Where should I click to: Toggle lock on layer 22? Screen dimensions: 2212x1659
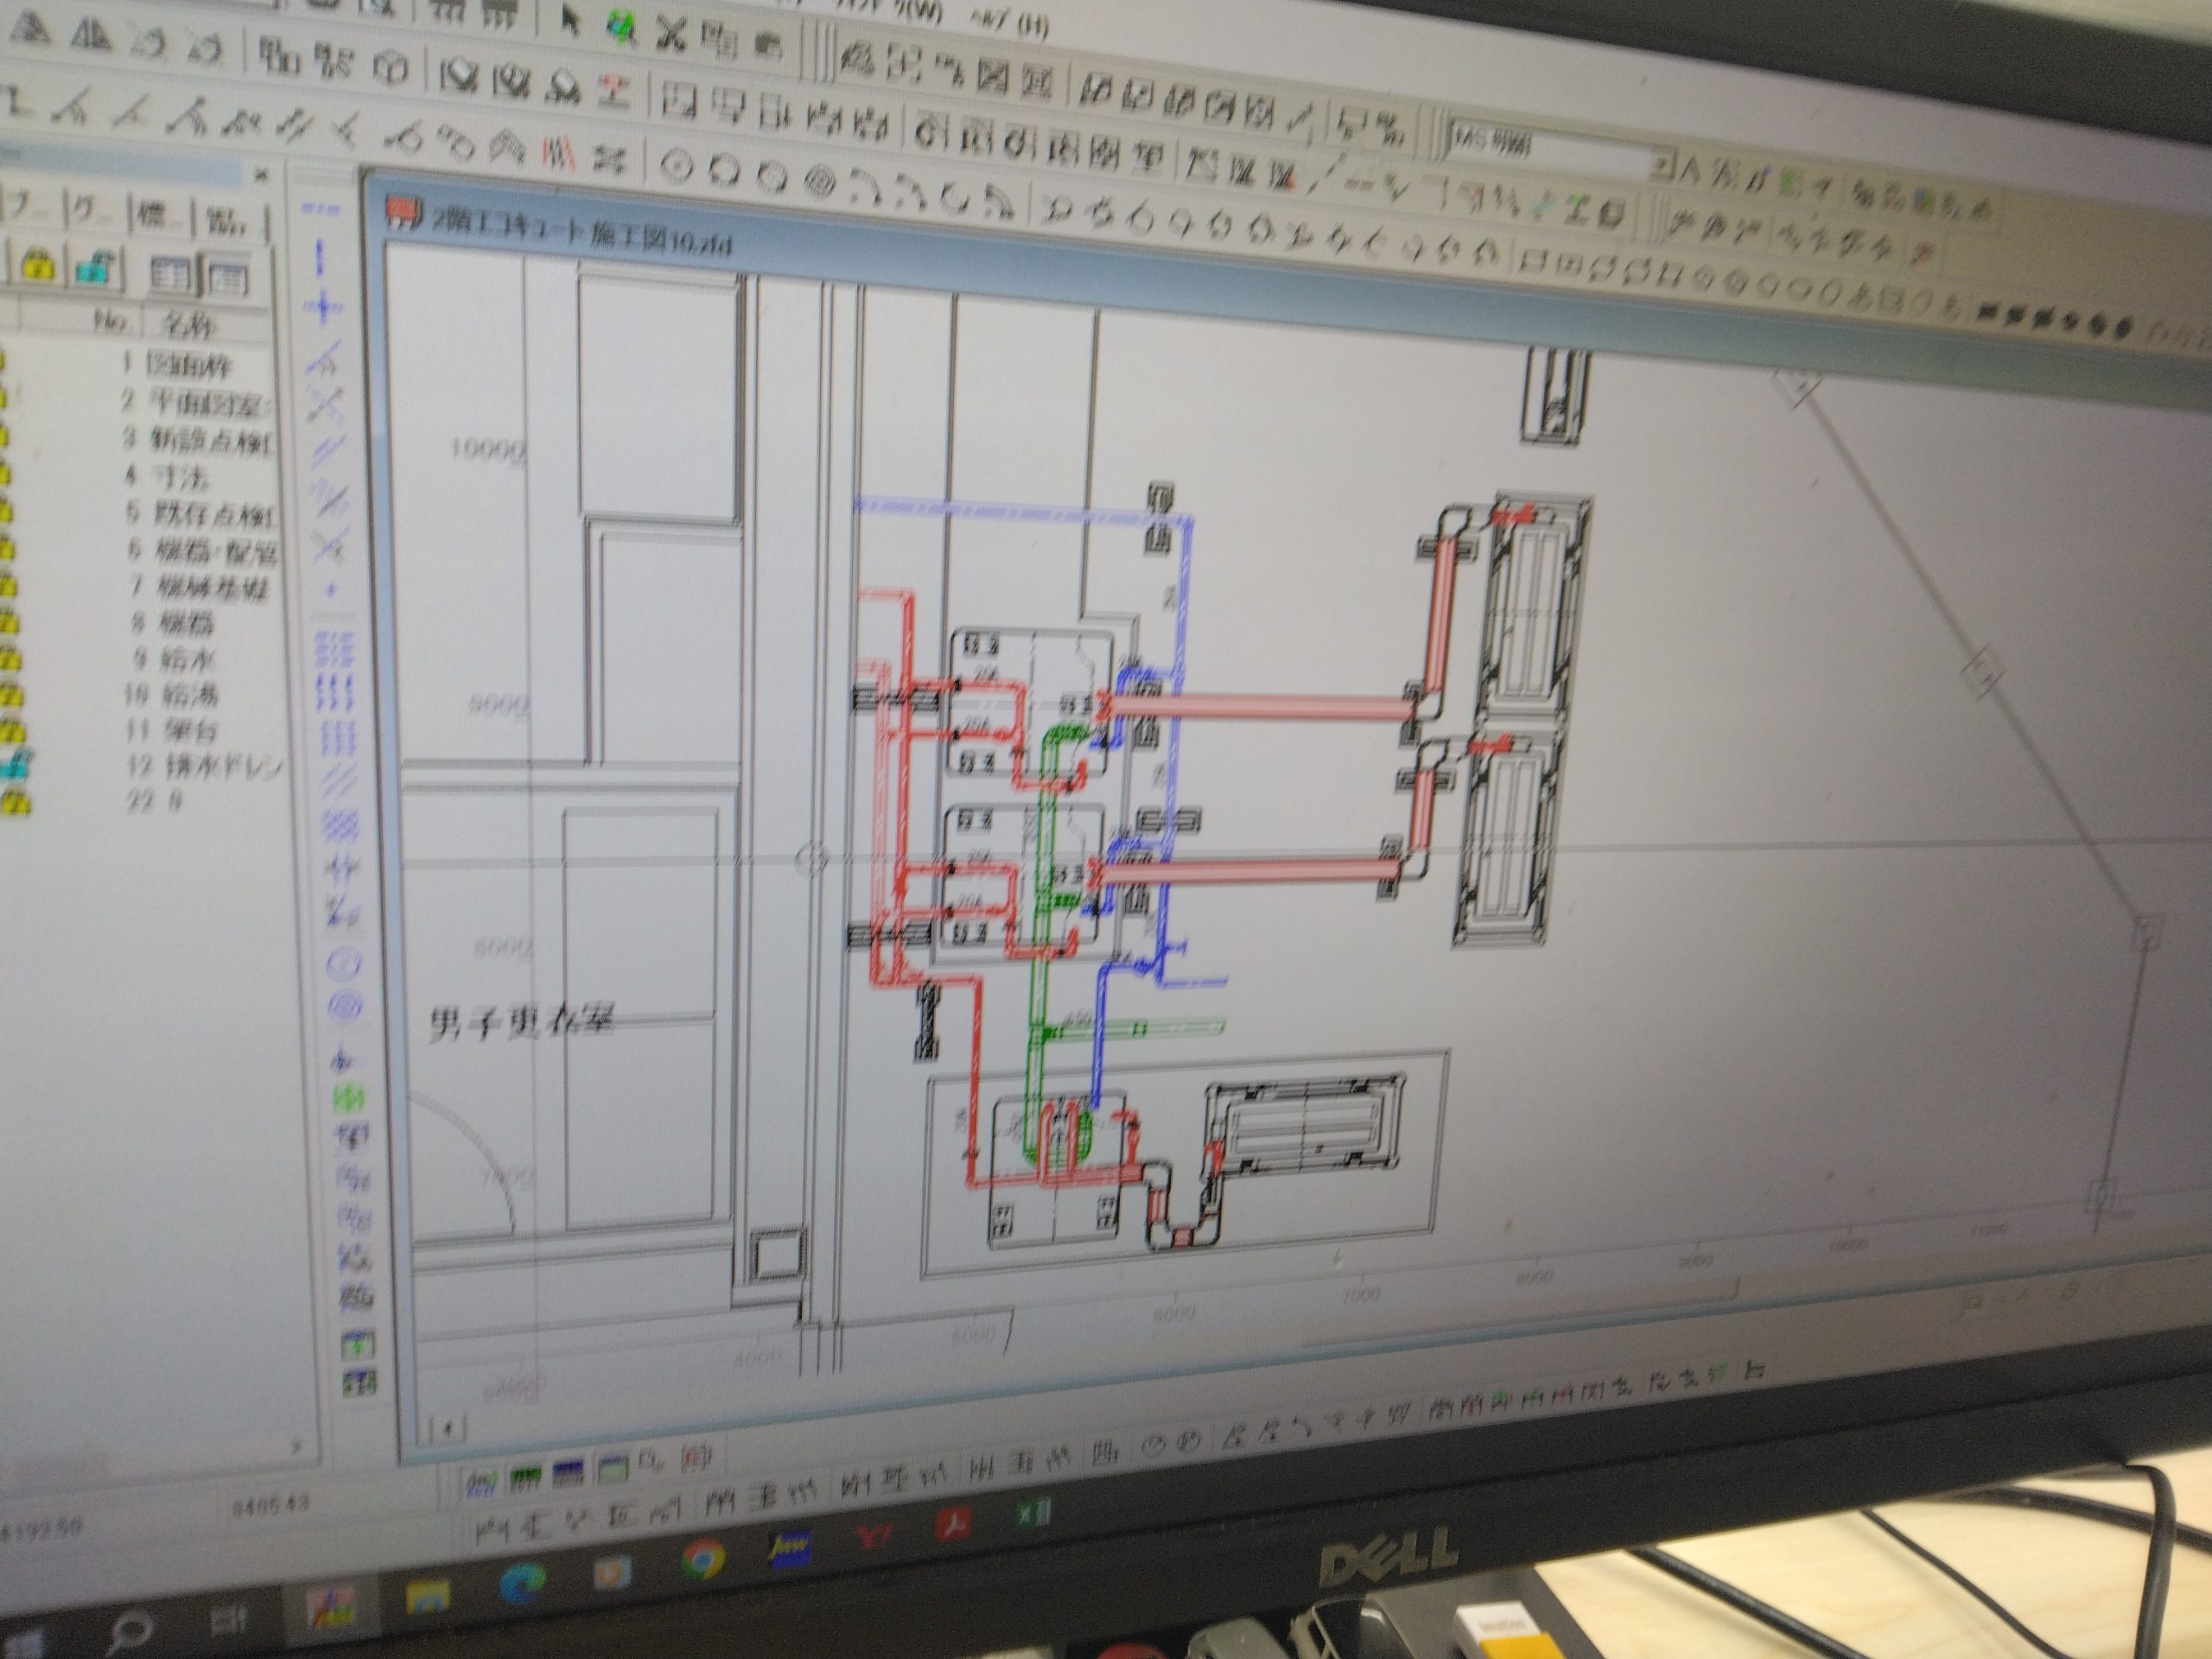[x=15, y=801]
